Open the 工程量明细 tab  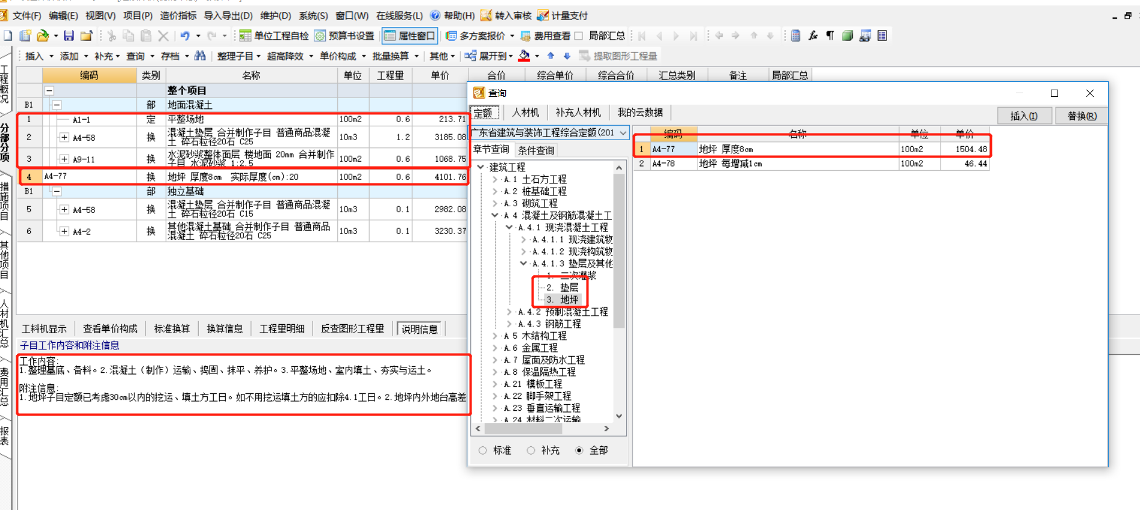pyautogui.click(x=282, y=329)
